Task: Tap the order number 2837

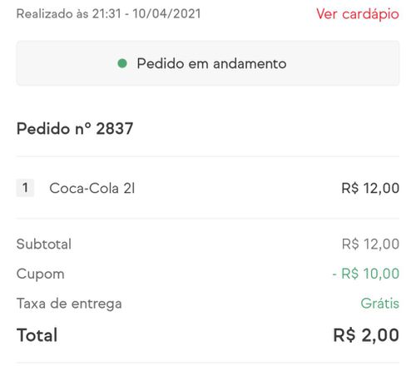Action: [x=115, y=129]
